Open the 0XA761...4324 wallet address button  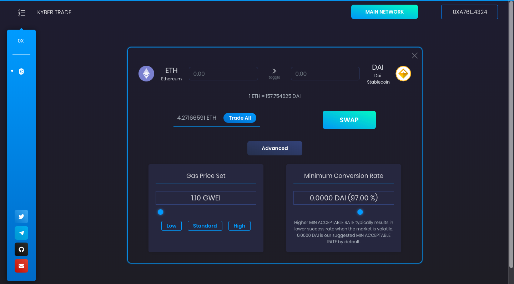click(x=469, y=12)
